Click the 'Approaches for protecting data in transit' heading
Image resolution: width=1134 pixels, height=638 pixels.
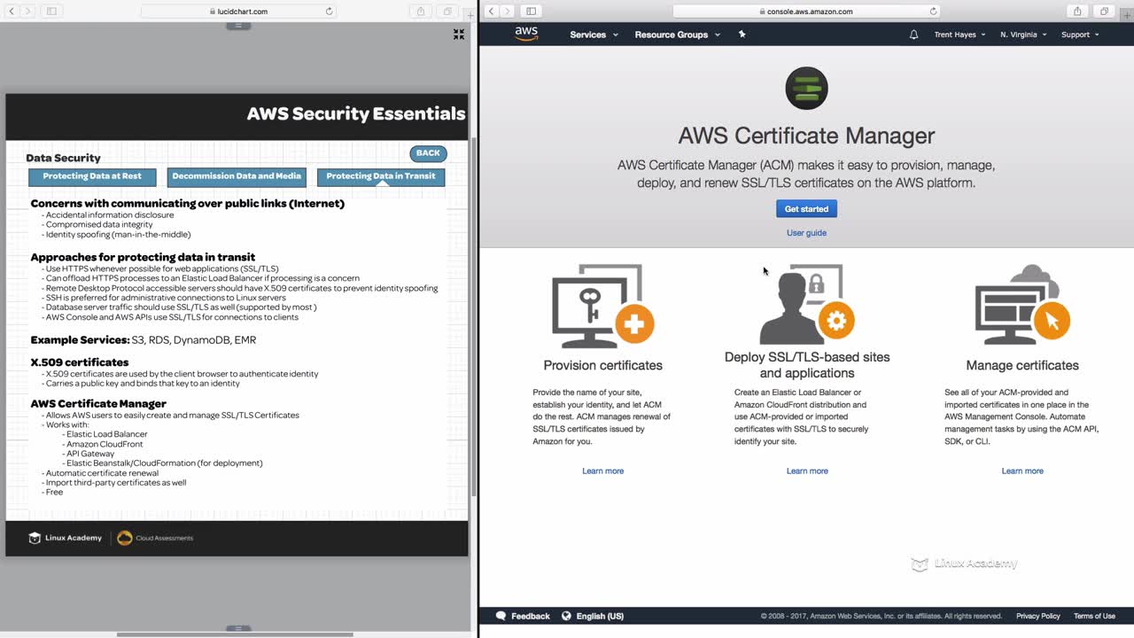click(143, 257)
